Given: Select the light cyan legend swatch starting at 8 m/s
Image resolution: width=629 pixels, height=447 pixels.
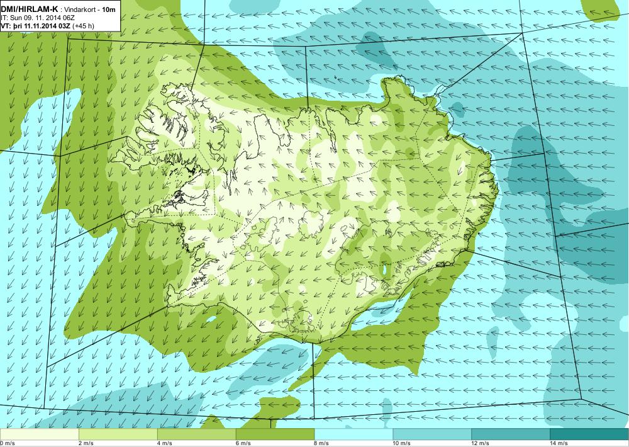Looking at the screenshot, I should (353, 434).
